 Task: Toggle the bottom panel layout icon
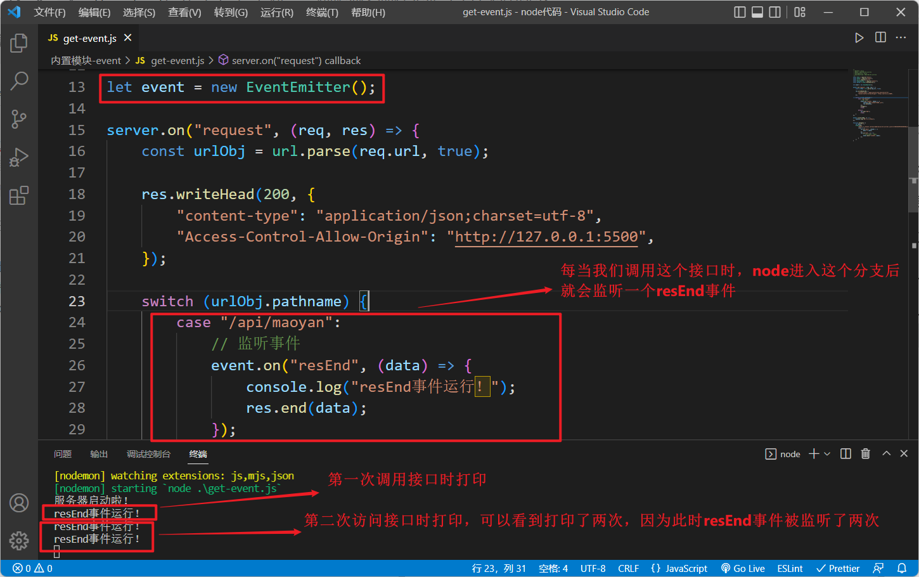tap(757, 12)
